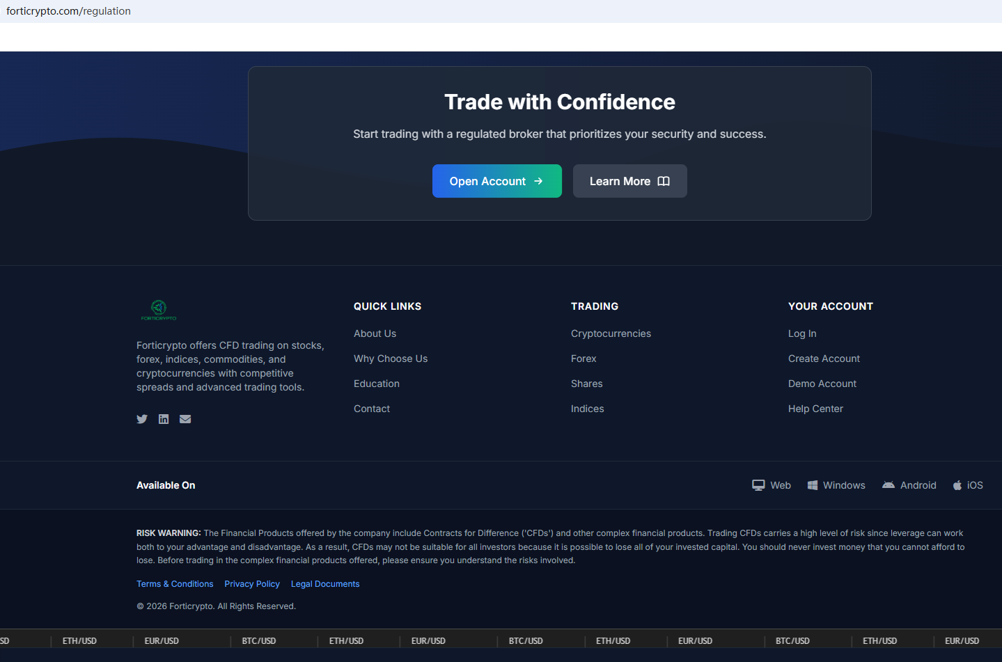The image size is (1002, 662).
Task: Open Terms & Conditions link
Action: (x=175, y=584)
